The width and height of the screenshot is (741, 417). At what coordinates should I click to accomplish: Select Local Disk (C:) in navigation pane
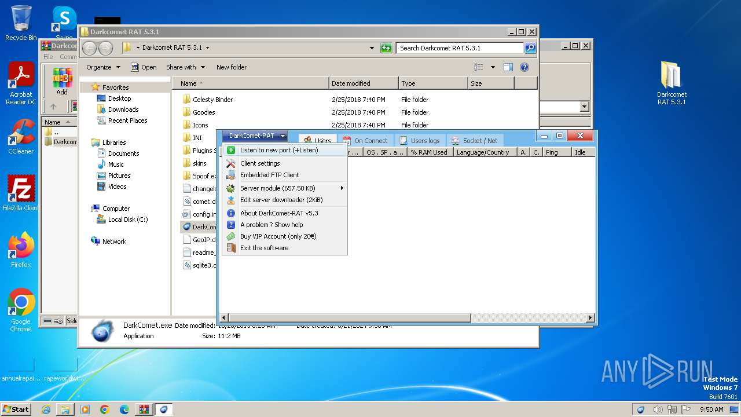pyautogui.click(x=127, y=220)
